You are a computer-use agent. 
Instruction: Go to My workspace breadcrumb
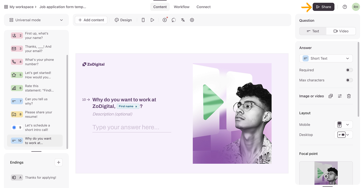tap(21, 7)
